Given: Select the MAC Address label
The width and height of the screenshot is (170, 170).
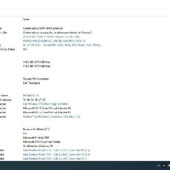Looking at the screenshot, I should [6, 100].
